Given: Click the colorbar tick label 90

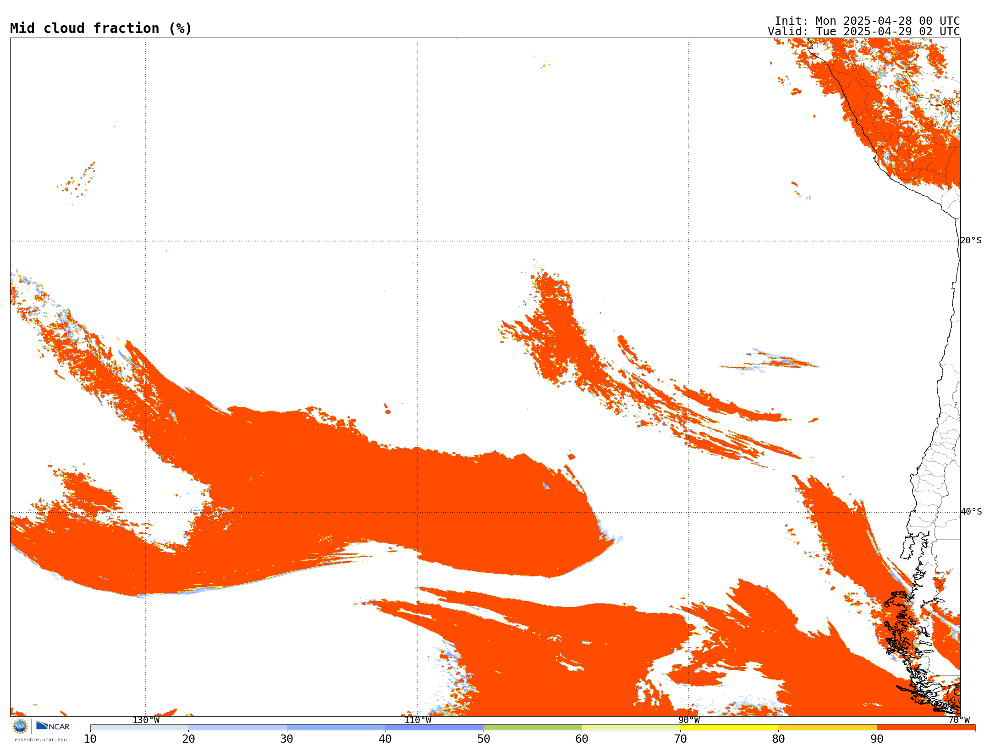Looking at the screenshot, I should [877, 739].
